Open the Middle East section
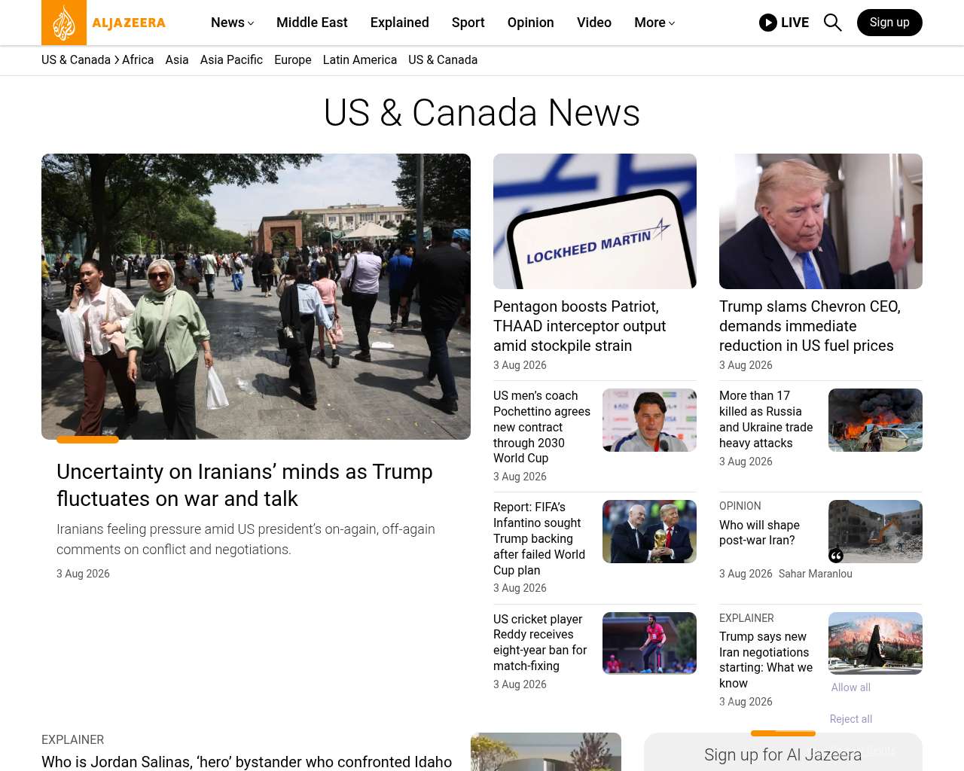The height and width of the screenshot is (771, 964). [312, 23]
